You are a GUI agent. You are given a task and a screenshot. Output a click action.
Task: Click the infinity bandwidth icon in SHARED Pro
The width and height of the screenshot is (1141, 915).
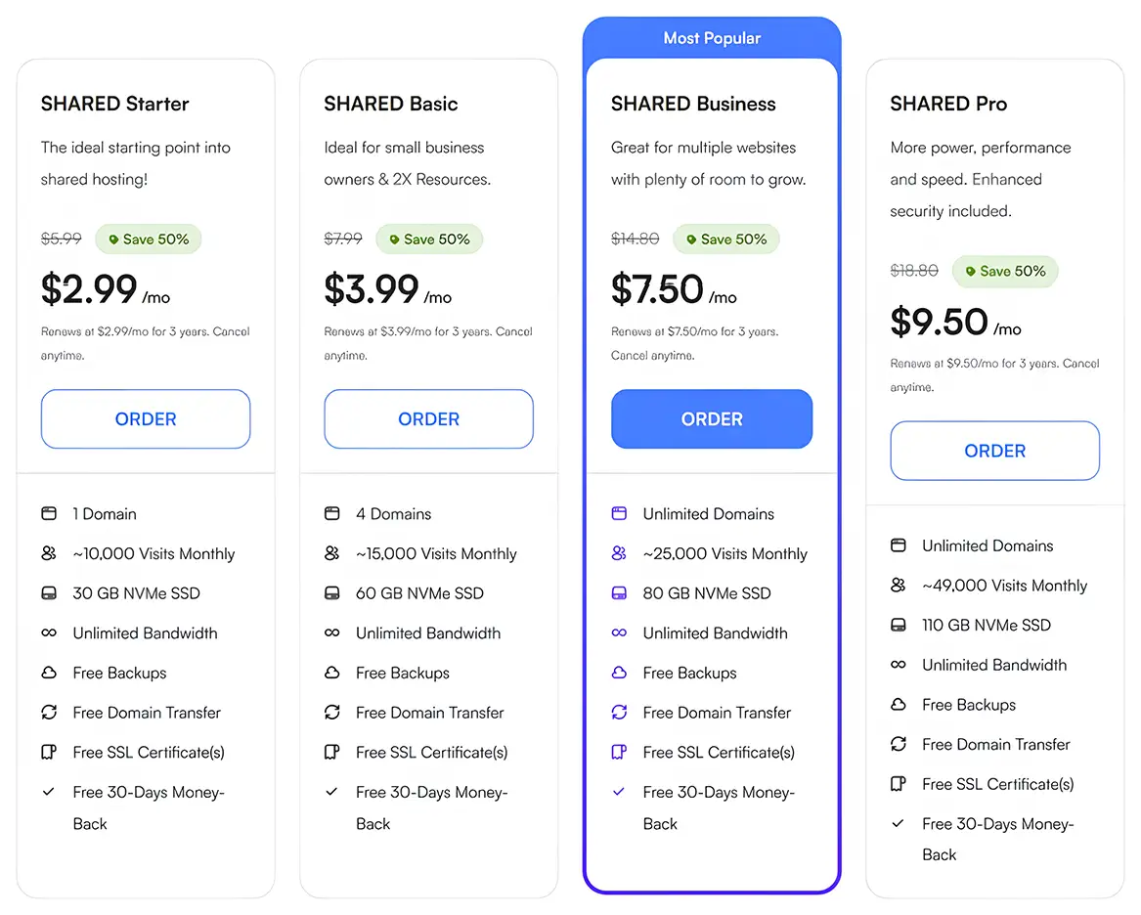(x=899, y=665)
